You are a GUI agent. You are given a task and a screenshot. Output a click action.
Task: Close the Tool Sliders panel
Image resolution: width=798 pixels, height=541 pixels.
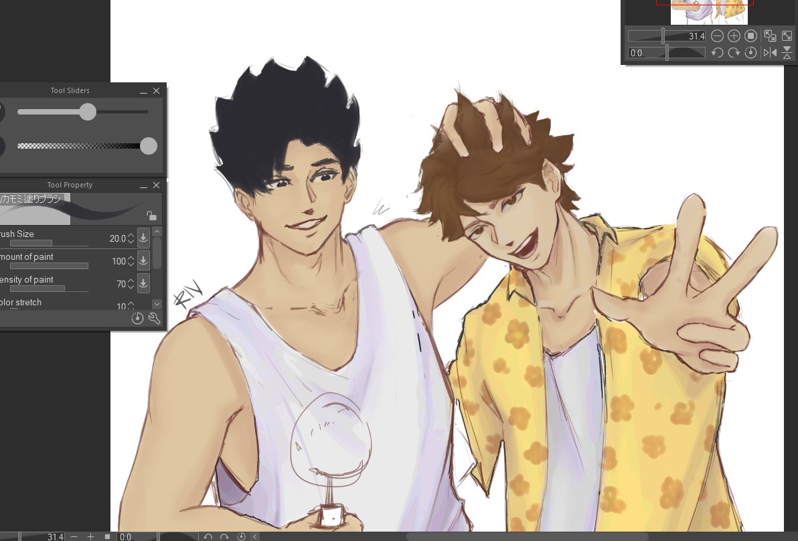click(156, 90)
